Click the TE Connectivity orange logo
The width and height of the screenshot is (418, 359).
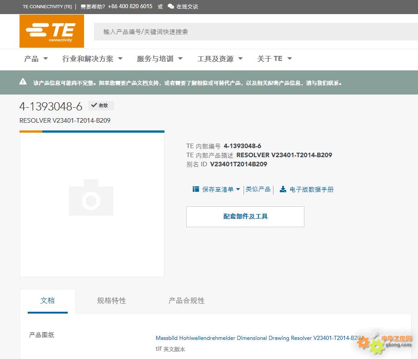pos(52,31)
